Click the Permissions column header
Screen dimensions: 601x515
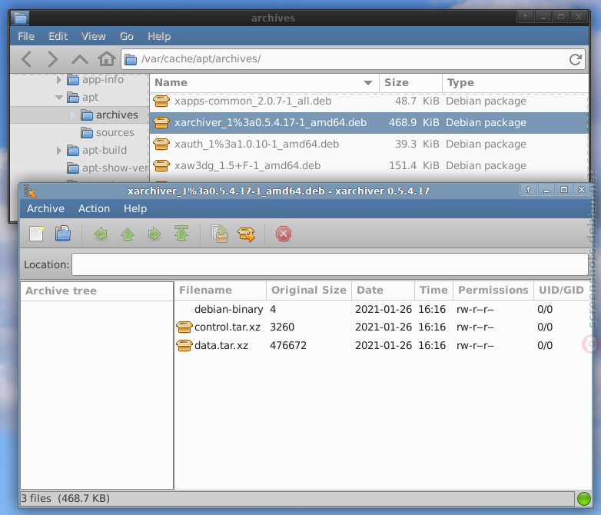pos(493,291)
